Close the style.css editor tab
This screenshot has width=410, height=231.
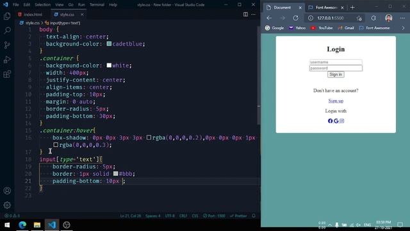pos(82,14)
